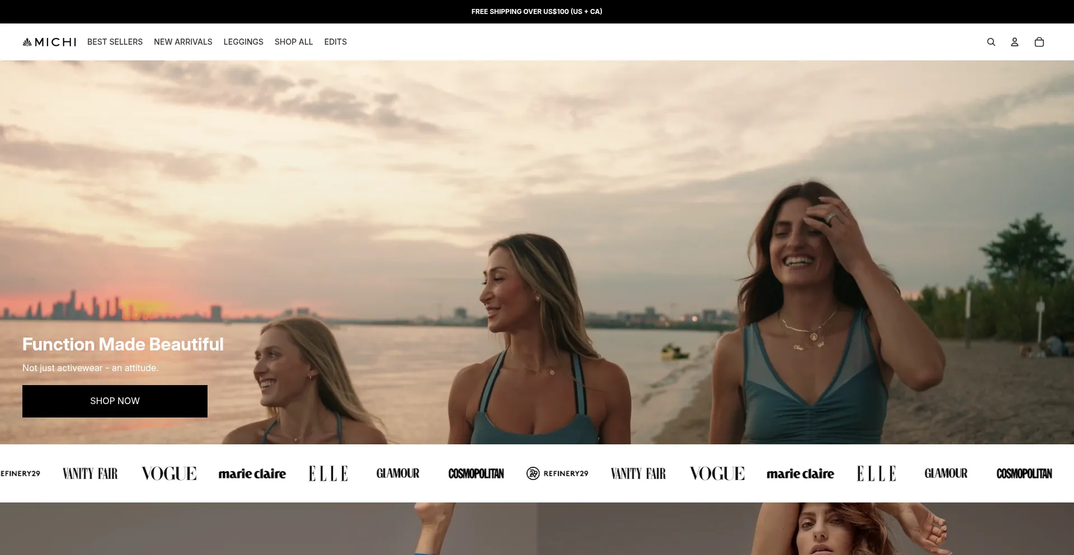The image size is (1074, 555).
Task: Click the Shop Now button
Action: tap(115, 401)
